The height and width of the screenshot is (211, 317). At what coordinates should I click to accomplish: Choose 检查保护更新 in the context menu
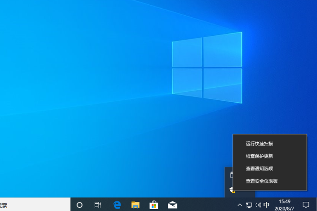(260, 156)
